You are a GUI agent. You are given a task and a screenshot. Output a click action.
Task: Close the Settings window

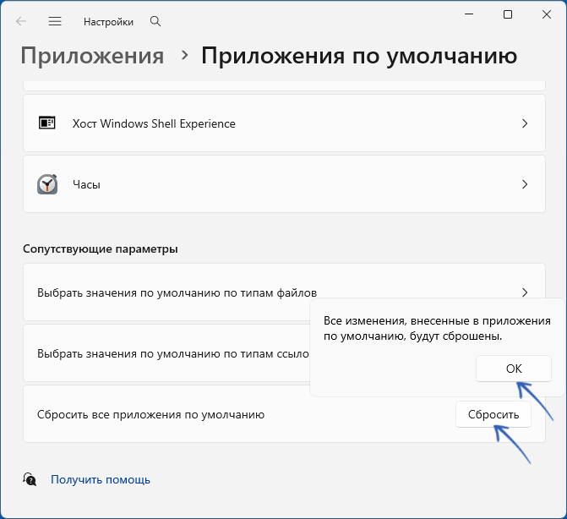(x=547, y=14)
